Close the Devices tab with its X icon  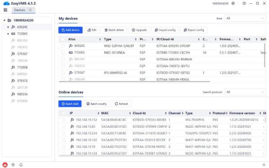click(x=31, y=10)
